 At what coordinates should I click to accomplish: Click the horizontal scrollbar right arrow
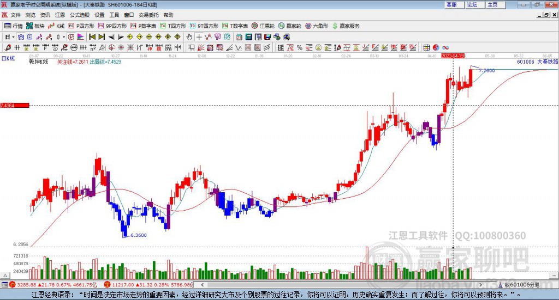point(480,285)
